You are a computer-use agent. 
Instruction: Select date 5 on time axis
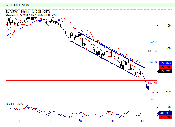pos(20,121)
